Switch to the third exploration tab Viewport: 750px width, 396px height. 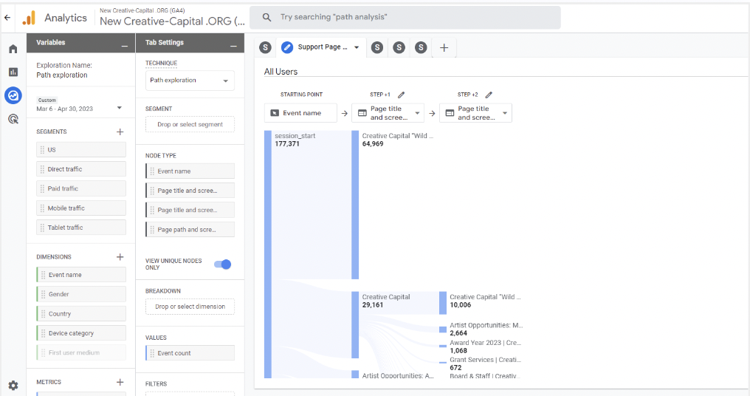click(377, 47)
